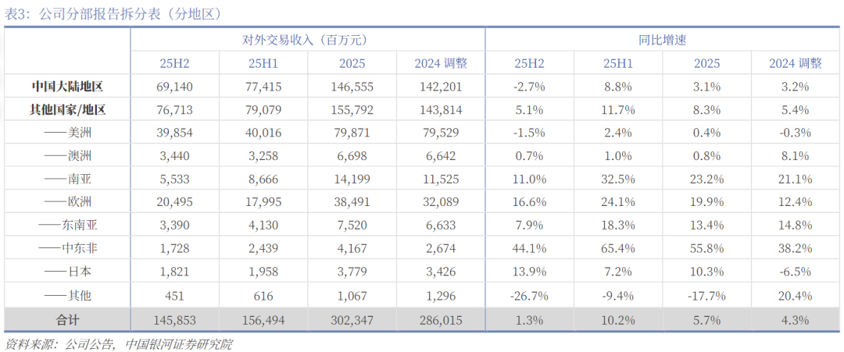Click the 10.2% cell in 合计 row
Image resolution: width=844 pixels, height=352 pixels.
point(618,320)
